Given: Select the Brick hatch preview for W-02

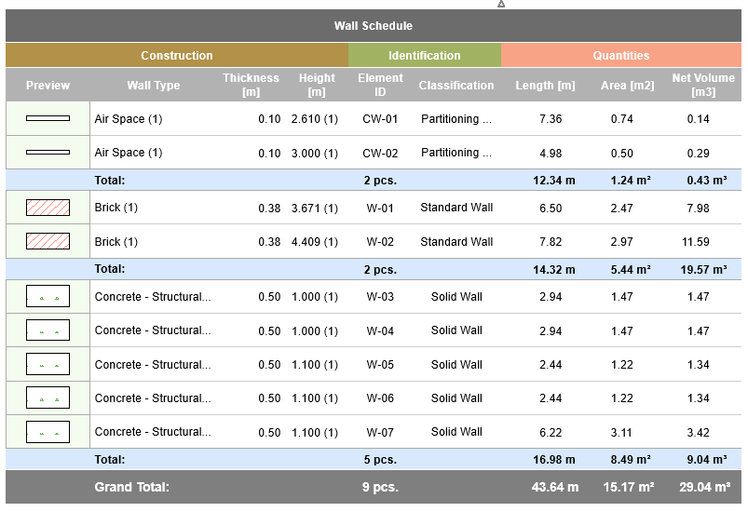Looking at the screenshot, I should tap(48, 242).
